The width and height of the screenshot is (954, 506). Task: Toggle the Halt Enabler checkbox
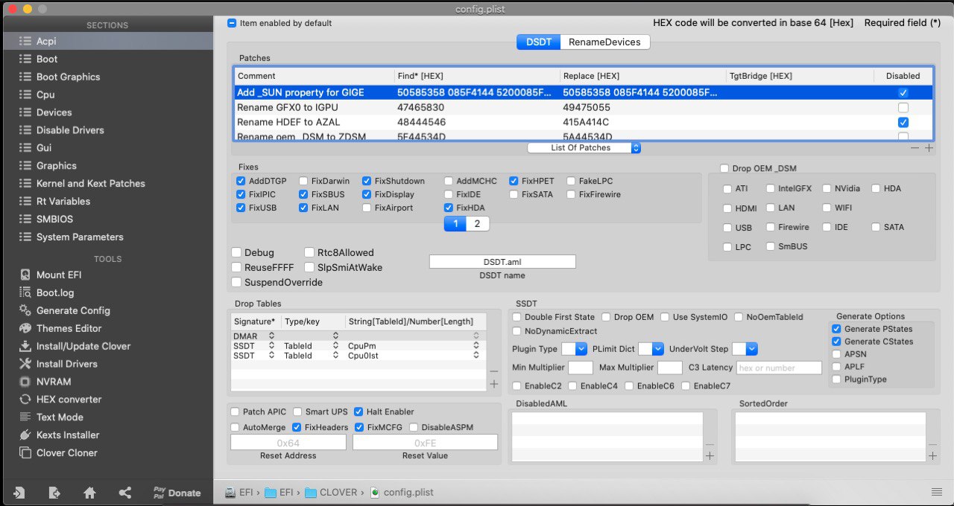click(358, 411)
